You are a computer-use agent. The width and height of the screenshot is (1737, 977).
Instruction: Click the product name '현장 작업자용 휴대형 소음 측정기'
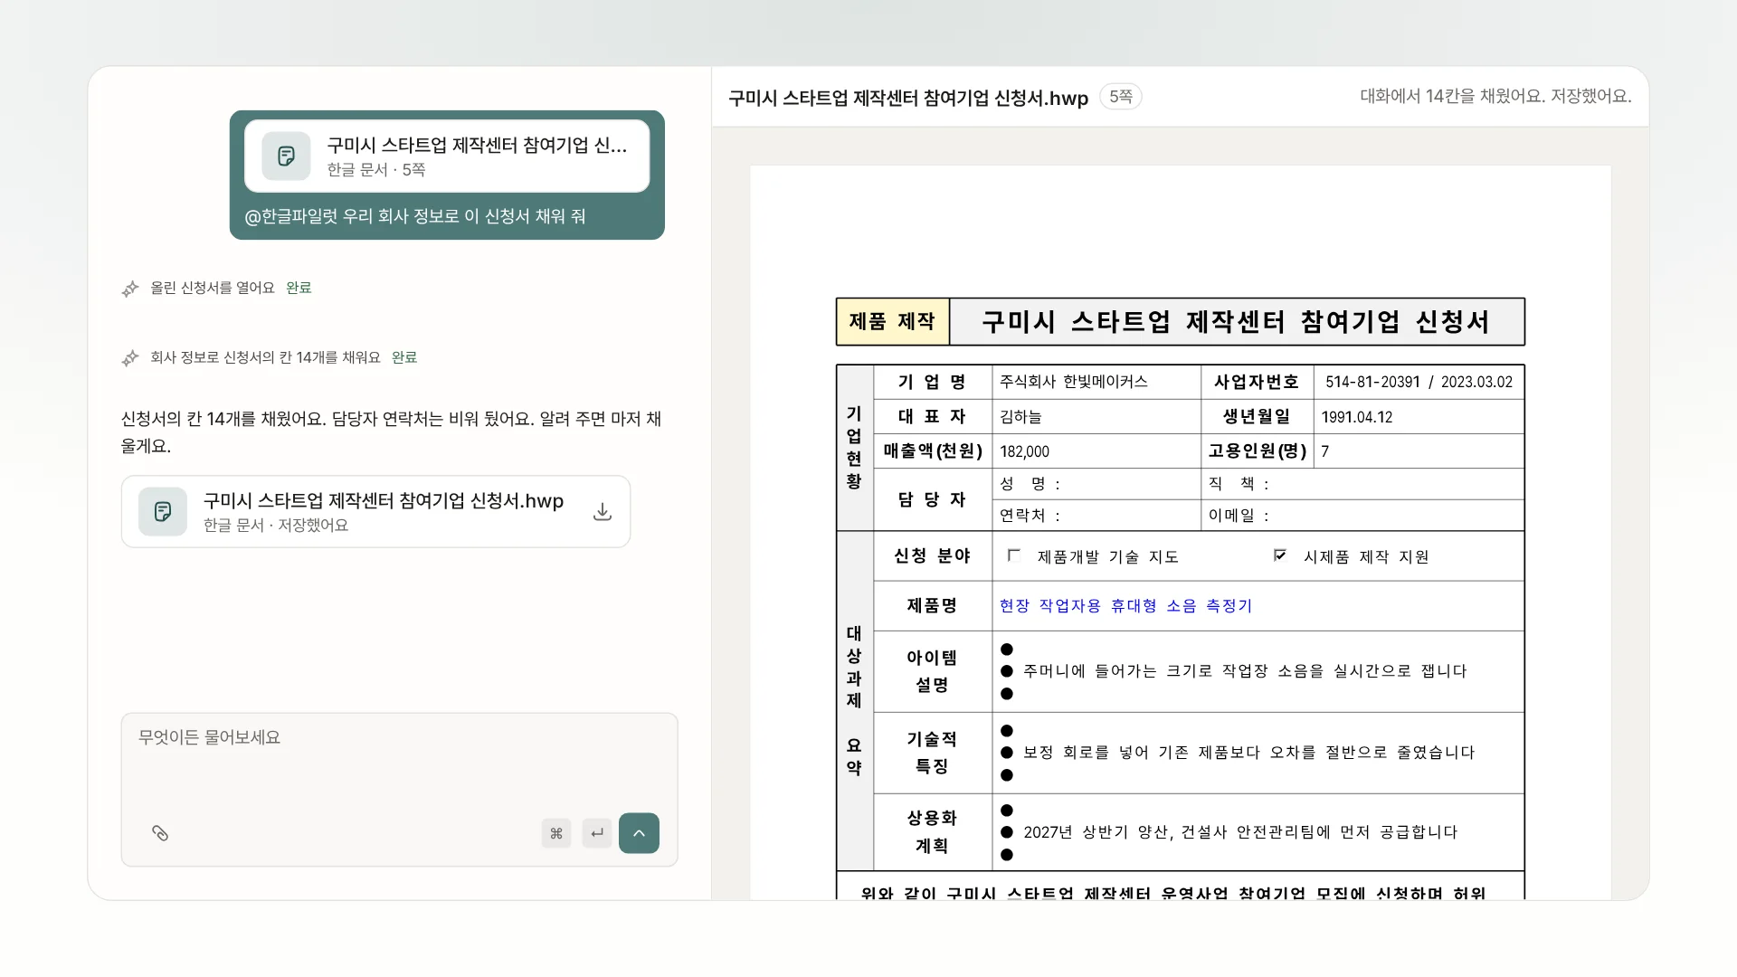1125,606
